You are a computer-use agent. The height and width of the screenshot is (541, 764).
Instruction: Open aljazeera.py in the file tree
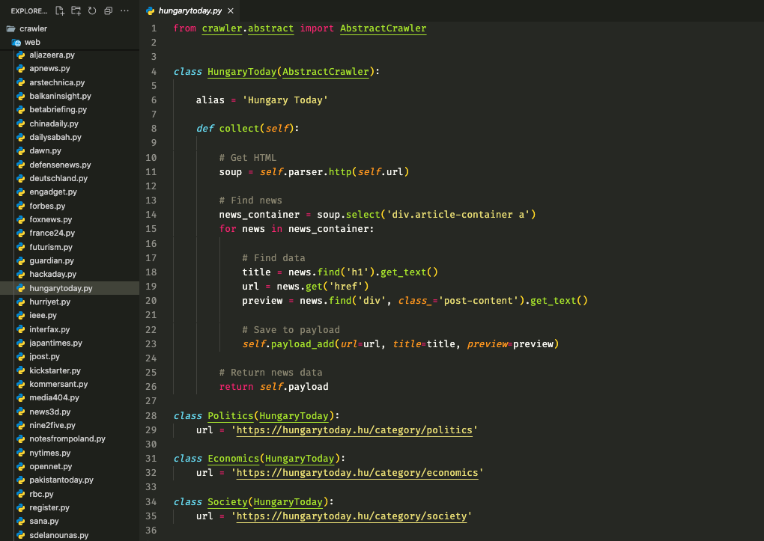[x=70, y=55]
